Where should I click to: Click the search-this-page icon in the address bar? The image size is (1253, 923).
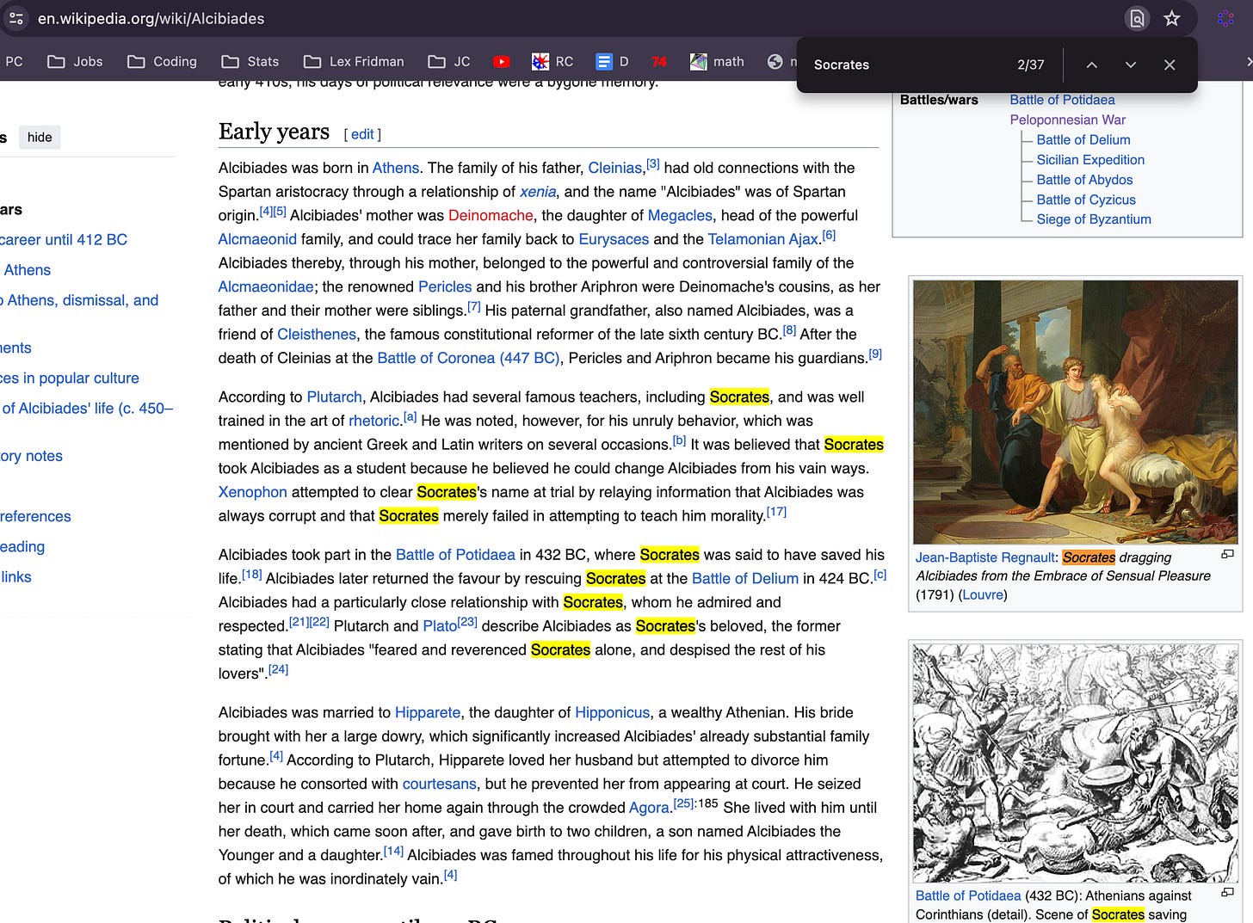1137,18
